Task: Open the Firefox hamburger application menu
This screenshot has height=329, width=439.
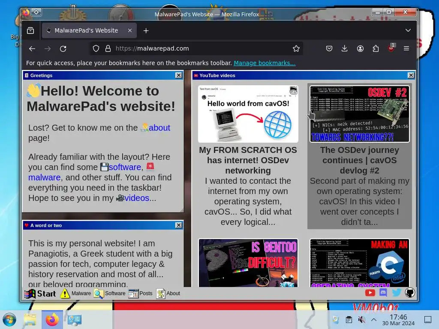Action: (x=406, y=49)
